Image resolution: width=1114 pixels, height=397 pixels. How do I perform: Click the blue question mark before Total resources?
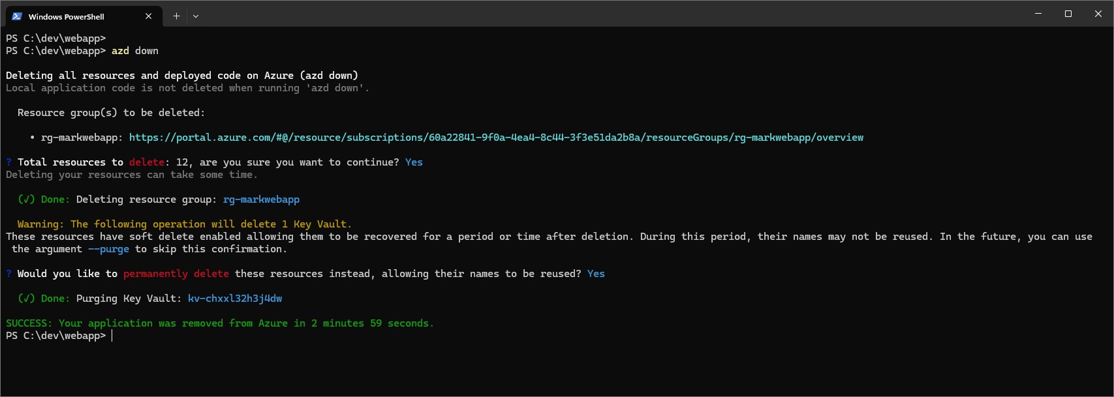[x=9, y=162]
